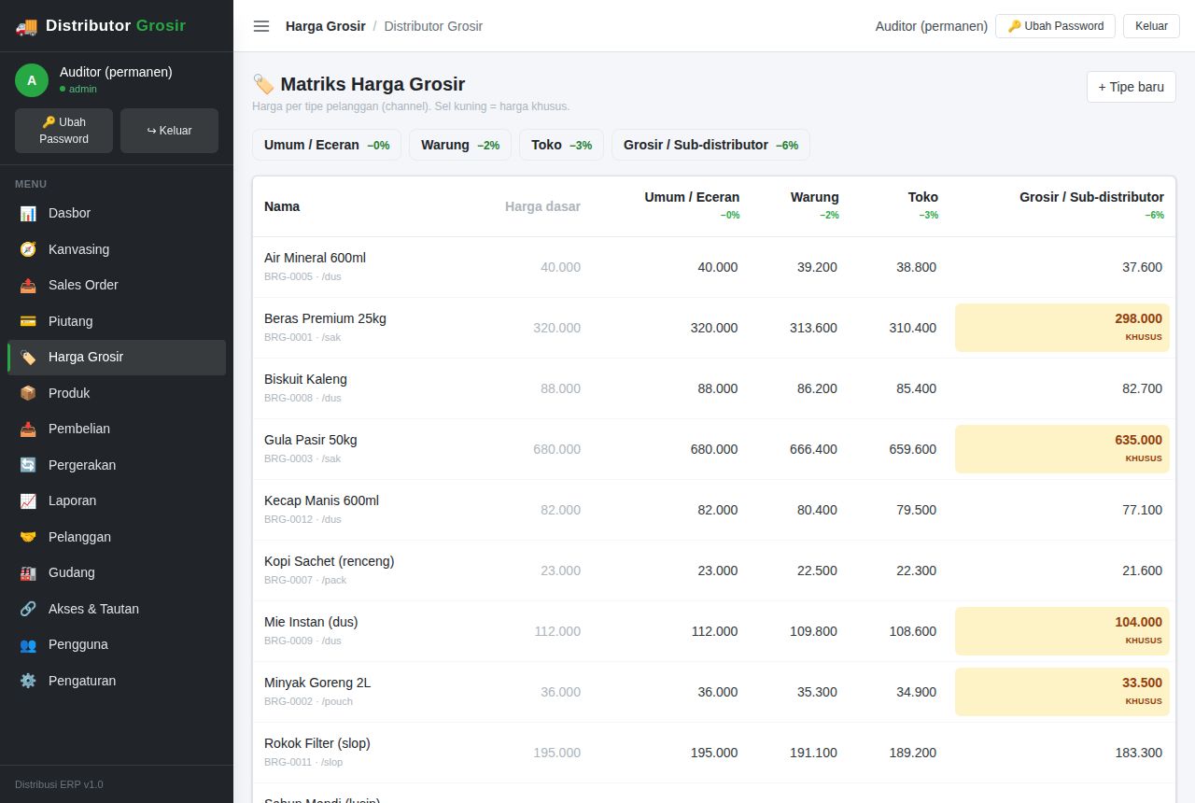The height and width of the screenshot is (803, 1195).
Task: Click the Produk box icon
Action: click(x=28, y=393)
